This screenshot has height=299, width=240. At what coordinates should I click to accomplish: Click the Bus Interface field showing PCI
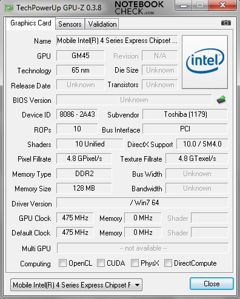(185, 129)
